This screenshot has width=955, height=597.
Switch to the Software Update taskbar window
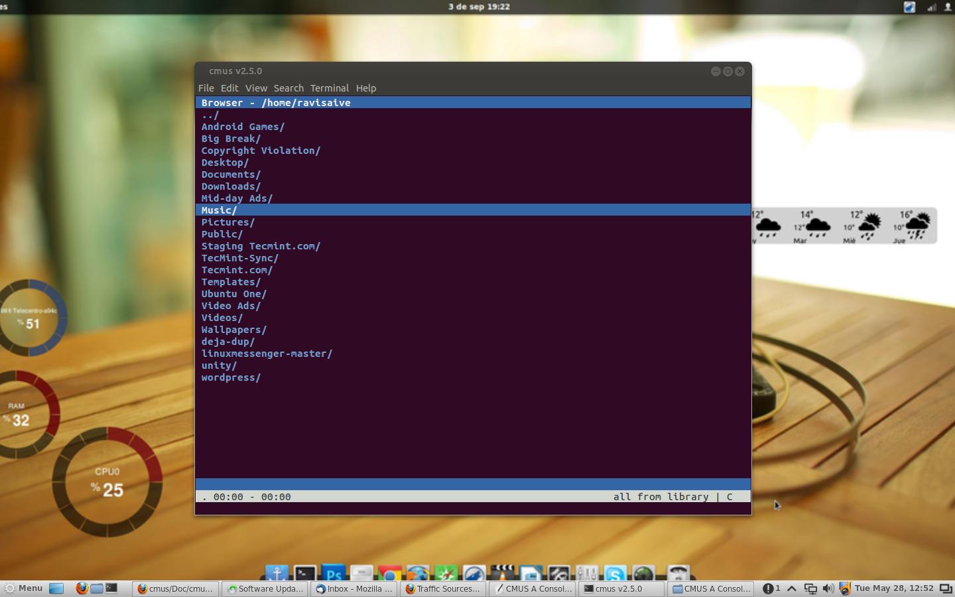click(x=265, y=588)
